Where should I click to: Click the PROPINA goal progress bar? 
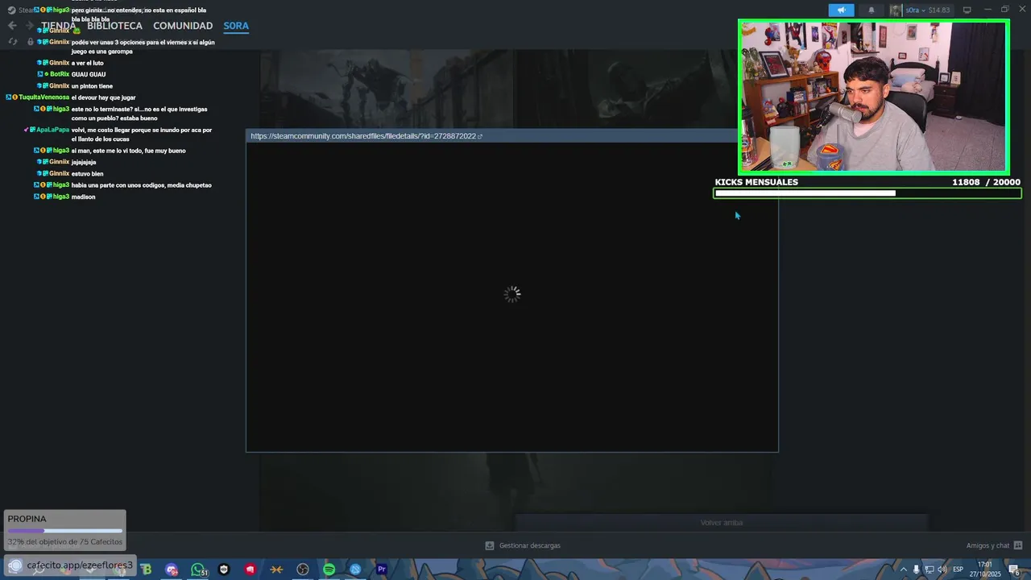64,531
